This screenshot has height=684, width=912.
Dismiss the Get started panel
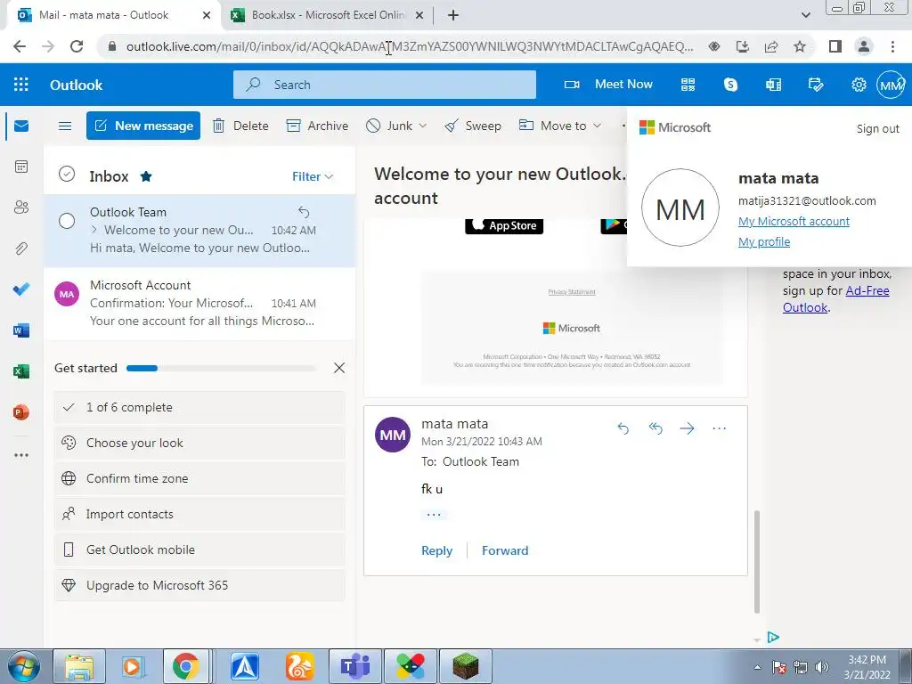pos(339,368)
